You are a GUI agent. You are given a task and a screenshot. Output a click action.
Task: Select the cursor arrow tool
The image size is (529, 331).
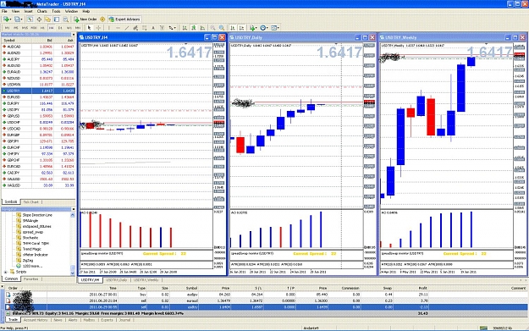(89, 28)
